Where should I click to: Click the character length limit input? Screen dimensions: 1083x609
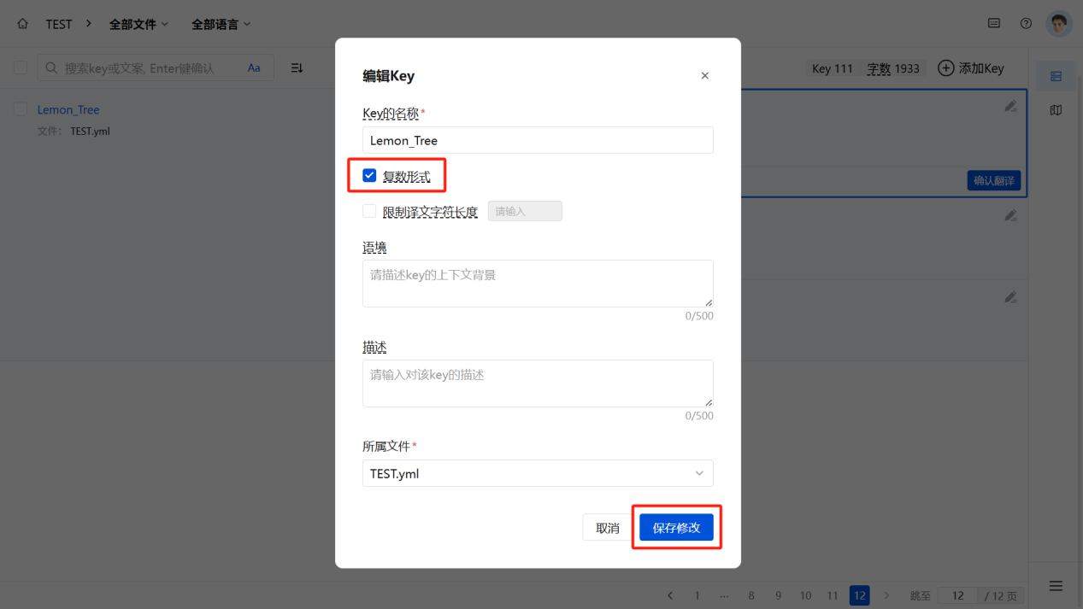tap(525, 211)
